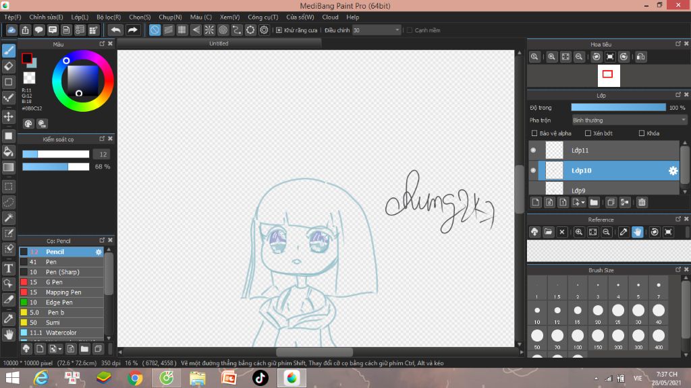
Task: Select the Eraser tool
Action: 8,67
